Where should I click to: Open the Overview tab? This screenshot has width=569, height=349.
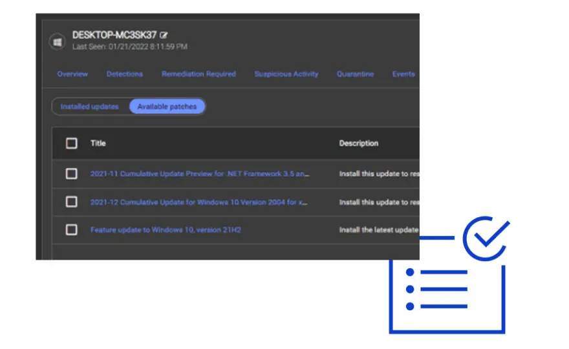click(x=72, y=74)
